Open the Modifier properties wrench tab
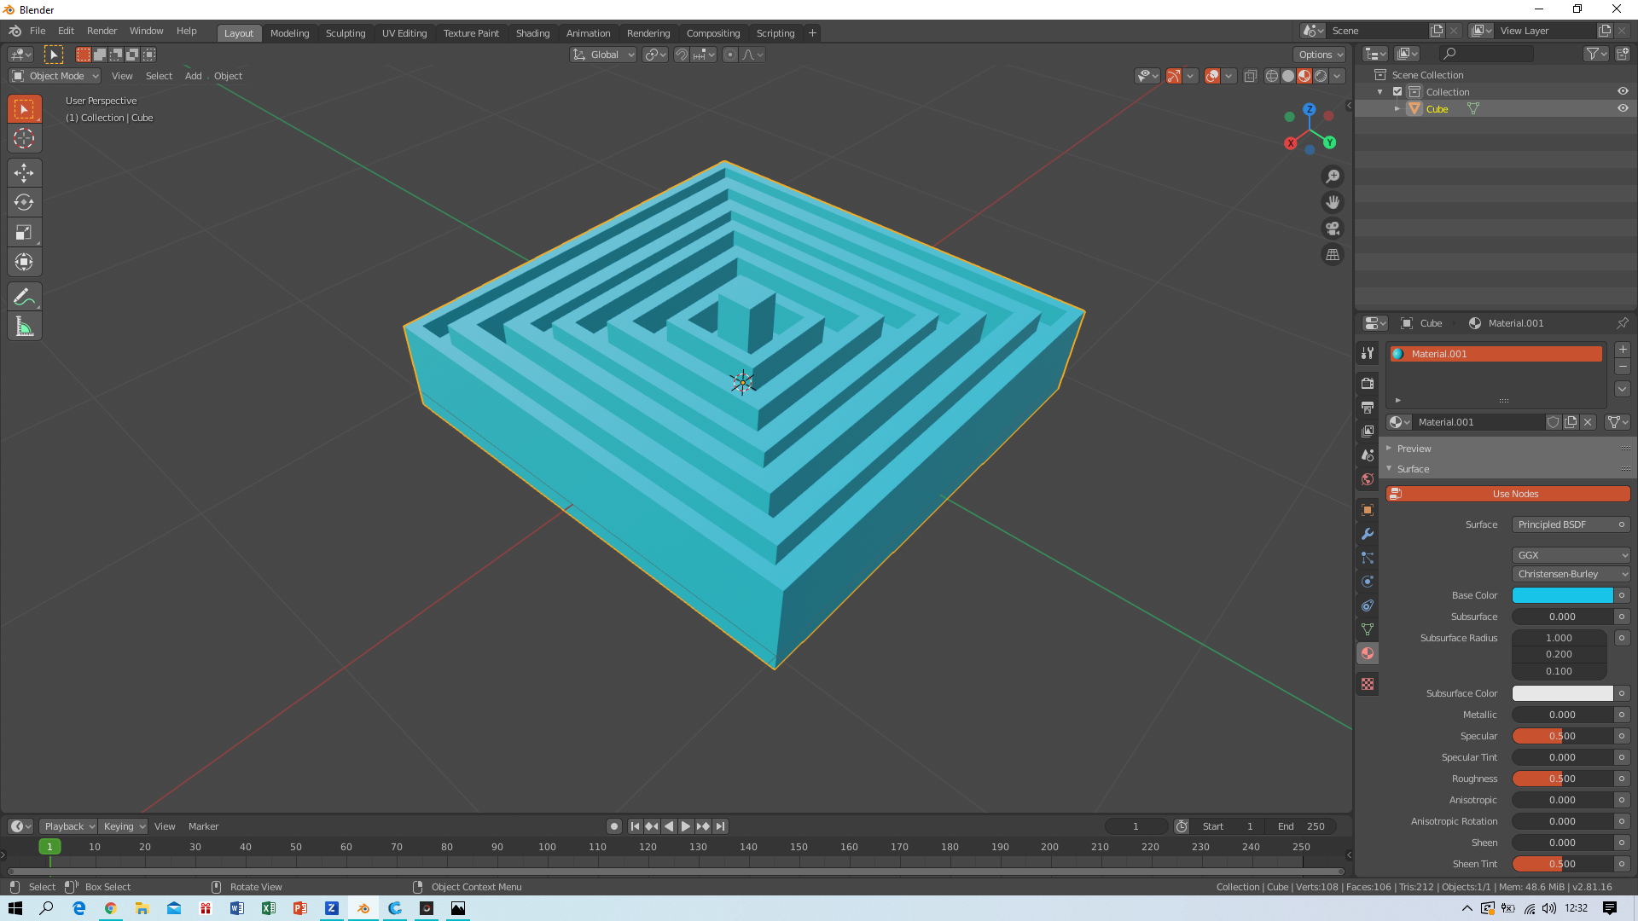This screenshot has width=1638, height=921. tap(1368, 534)
